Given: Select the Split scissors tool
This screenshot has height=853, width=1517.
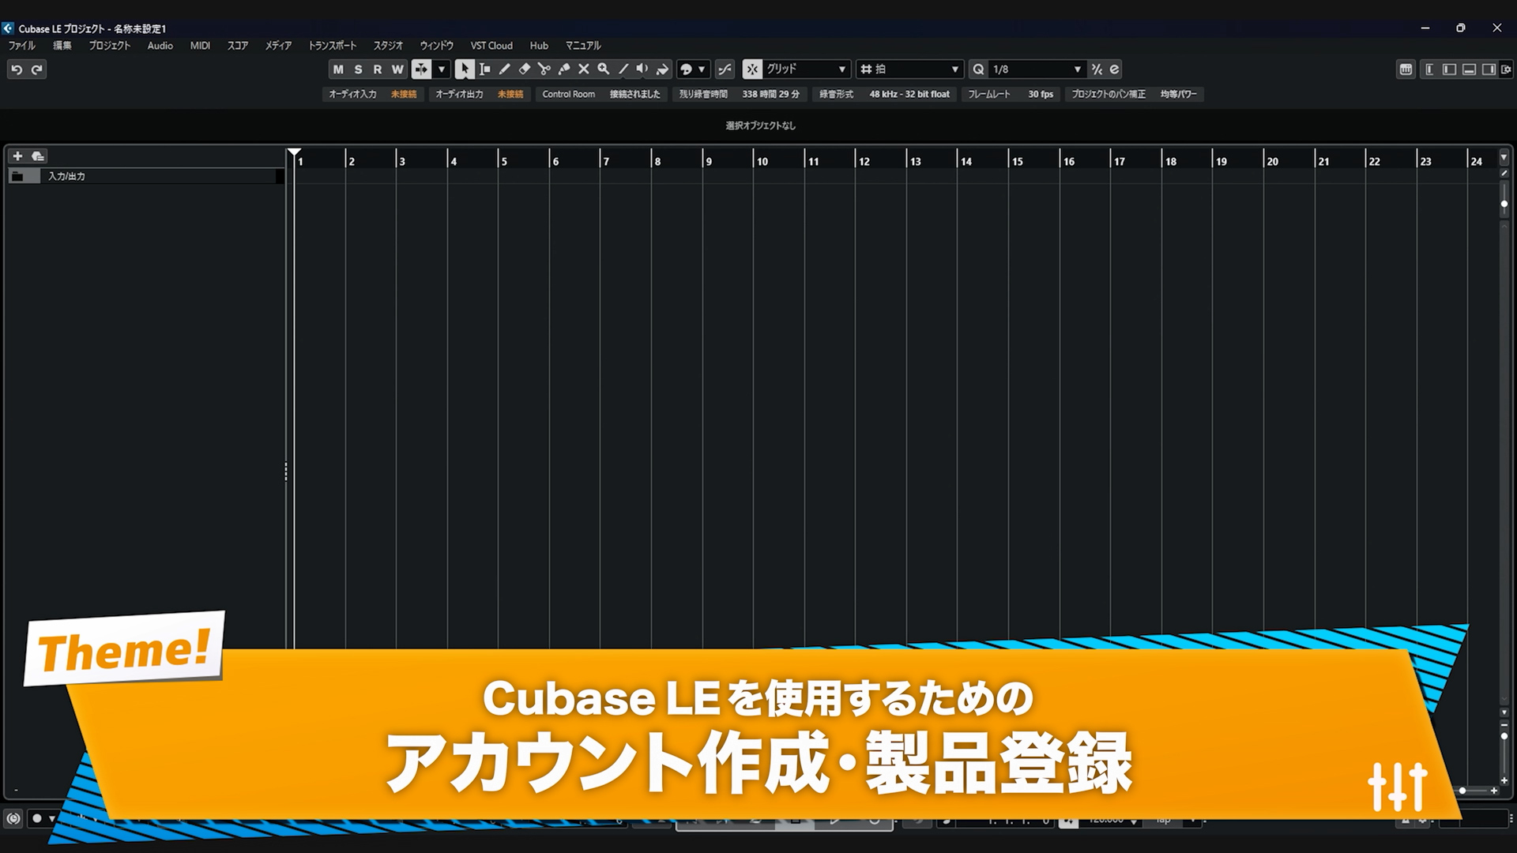Looking at the screenshot, I should (x=544, y=70).
